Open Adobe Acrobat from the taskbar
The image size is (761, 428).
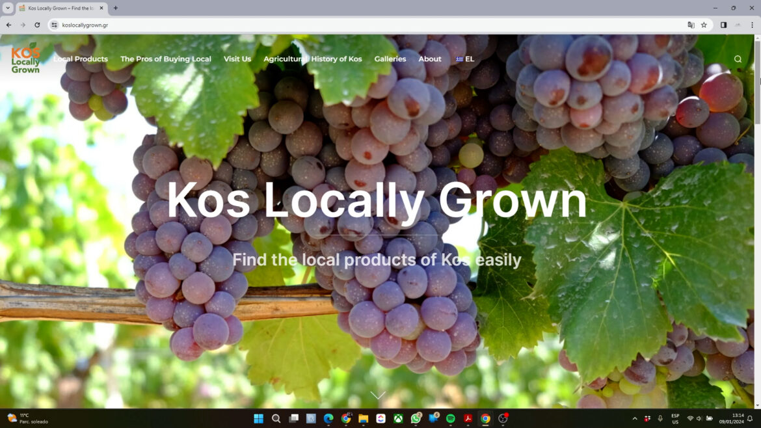point(468,418)
